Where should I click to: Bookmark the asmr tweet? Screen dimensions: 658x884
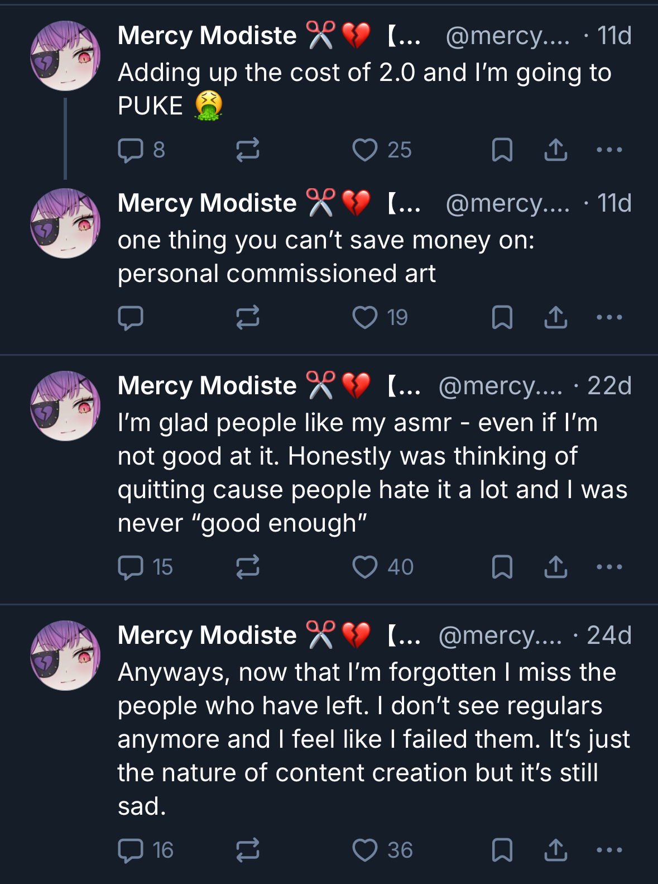pyautogui.click(x=502, y=567)
